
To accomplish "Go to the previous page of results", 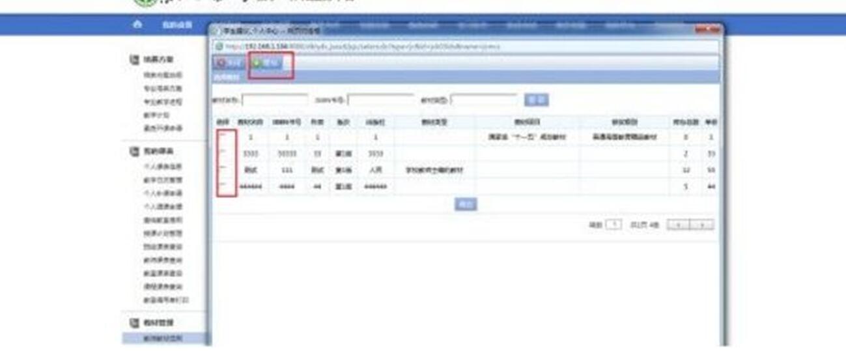I will click(x=679, y=225).
